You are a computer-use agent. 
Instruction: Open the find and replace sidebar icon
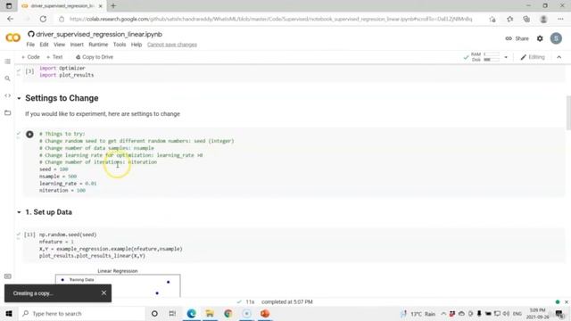click(8, 78)
